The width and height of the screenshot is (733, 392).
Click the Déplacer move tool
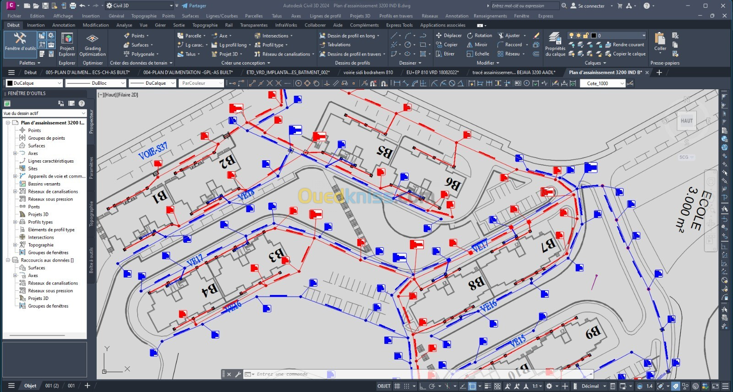pyautogui.click(x=449, y=35)
